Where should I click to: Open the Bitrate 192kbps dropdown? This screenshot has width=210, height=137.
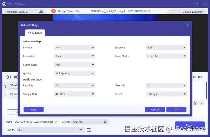(x=166, y=94)
